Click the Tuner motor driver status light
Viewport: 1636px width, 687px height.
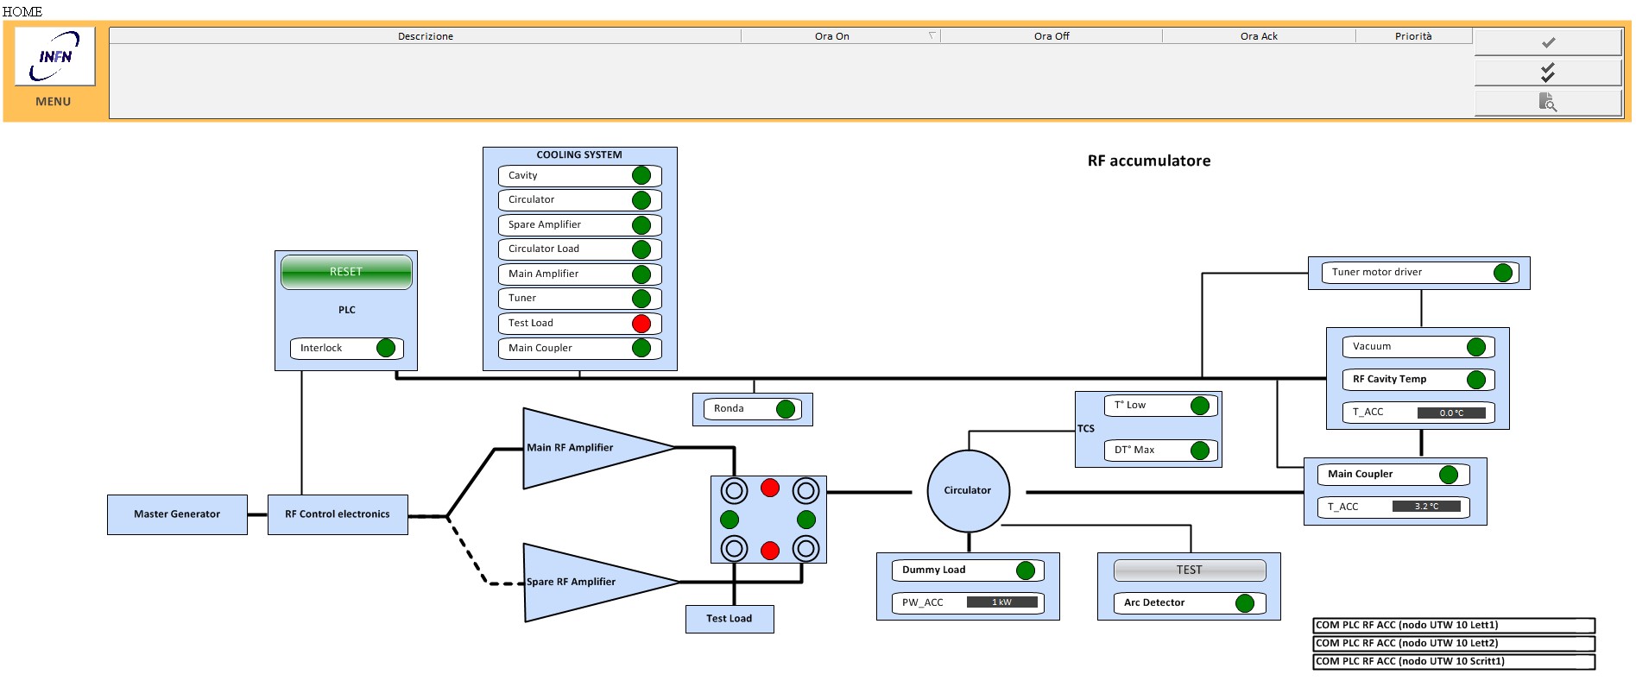point(1503,273)
